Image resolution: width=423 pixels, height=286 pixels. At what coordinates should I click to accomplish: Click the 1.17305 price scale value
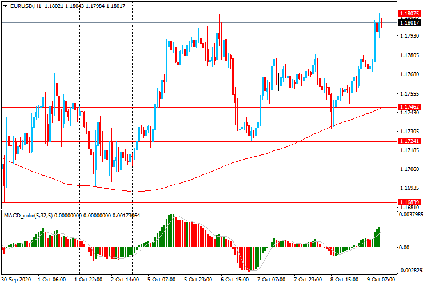(410, 131)
